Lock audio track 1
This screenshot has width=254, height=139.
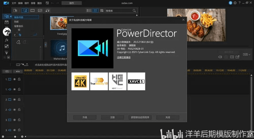pyautogui.click(x=19, y=89)
